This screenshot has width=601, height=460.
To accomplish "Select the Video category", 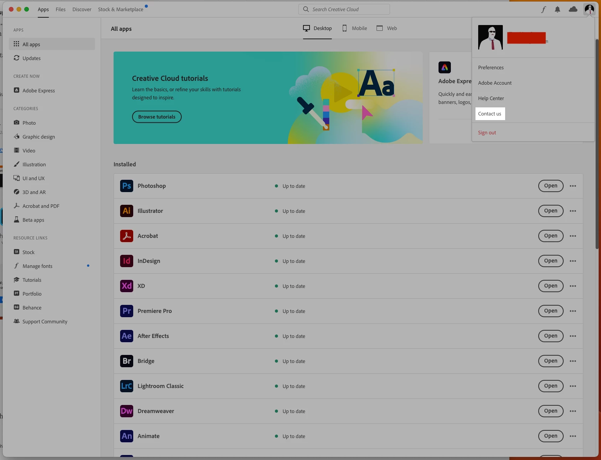I will 52,151.
